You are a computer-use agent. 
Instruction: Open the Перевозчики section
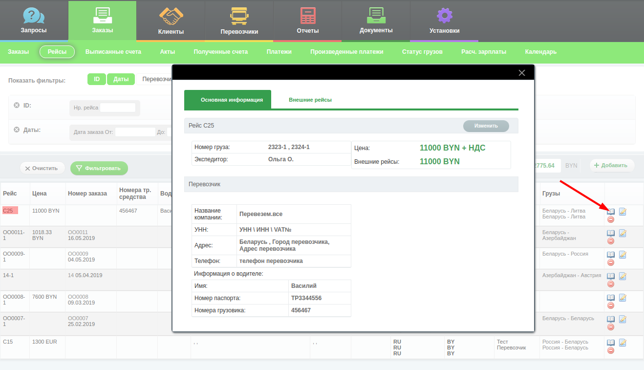(x=239, y=21)
